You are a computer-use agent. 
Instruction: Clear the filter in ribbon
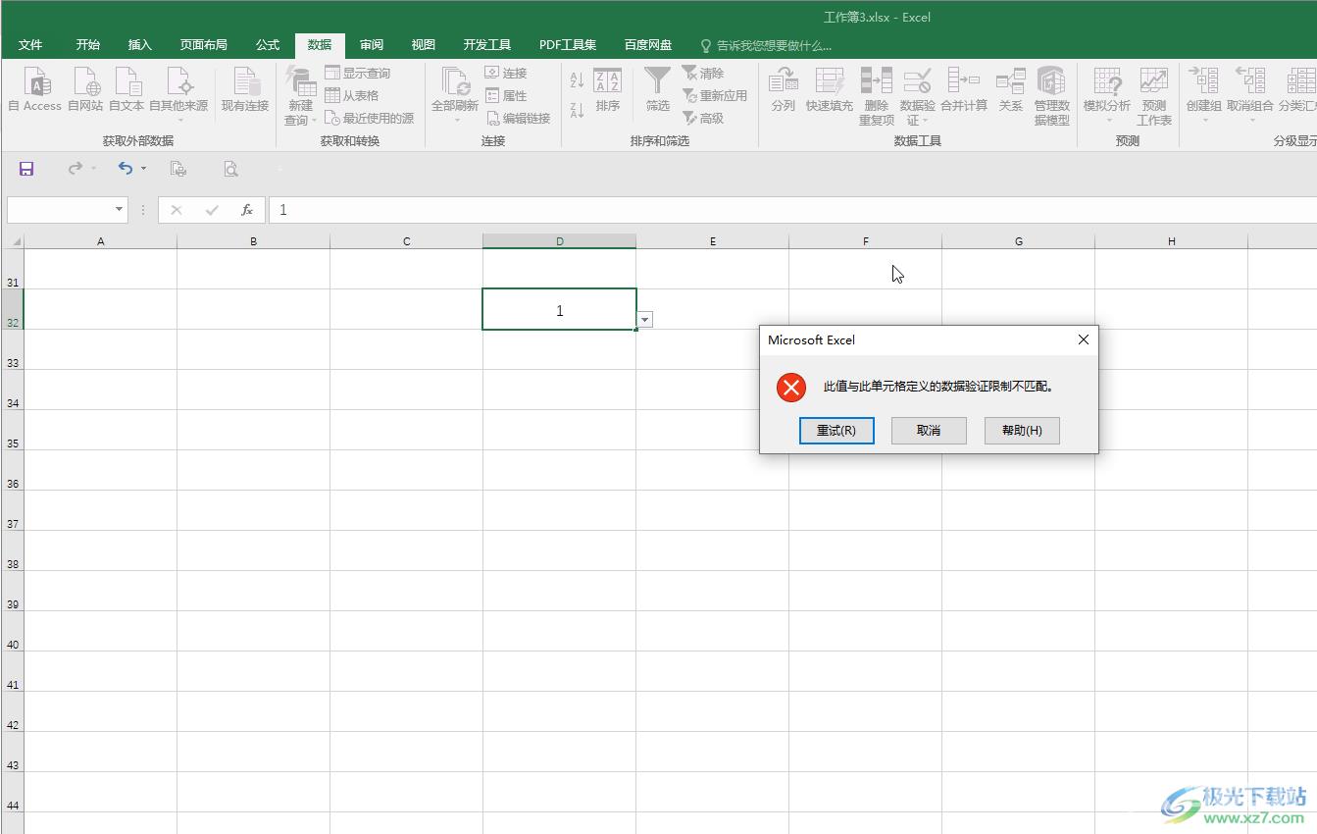point(703,73)
